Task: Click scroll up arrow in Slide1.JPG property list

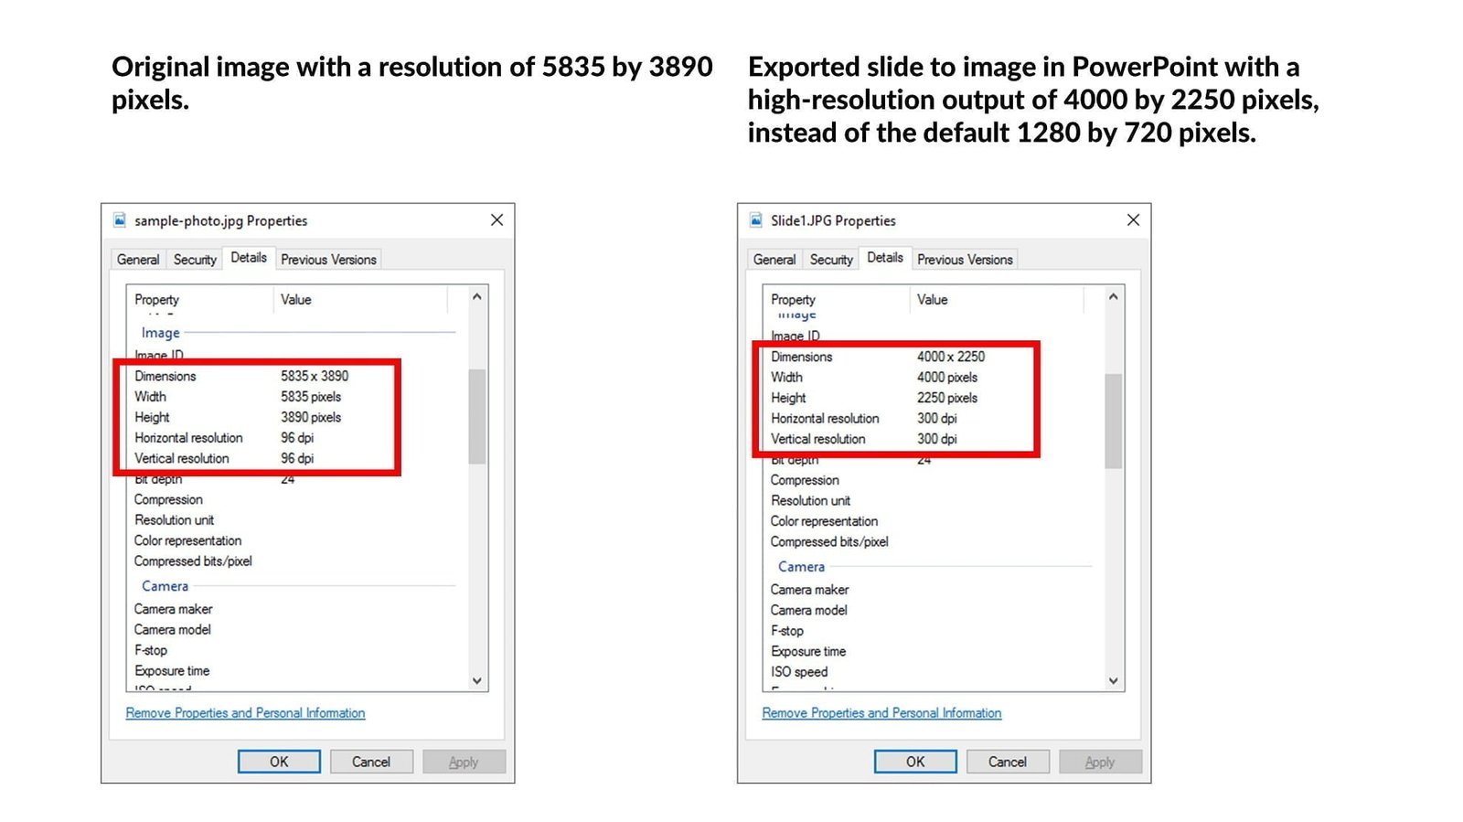Action: (1113, 297)
